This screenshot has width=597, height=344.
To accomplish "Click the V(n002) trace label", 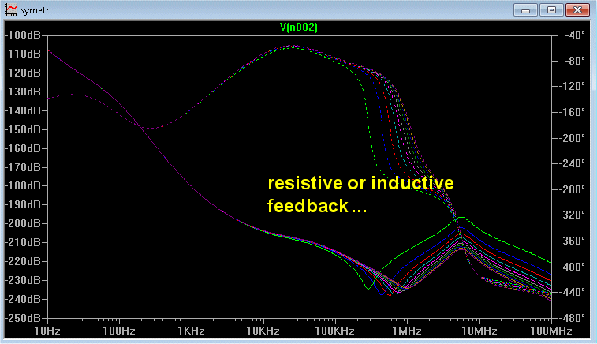I will (x=299, y=27).
